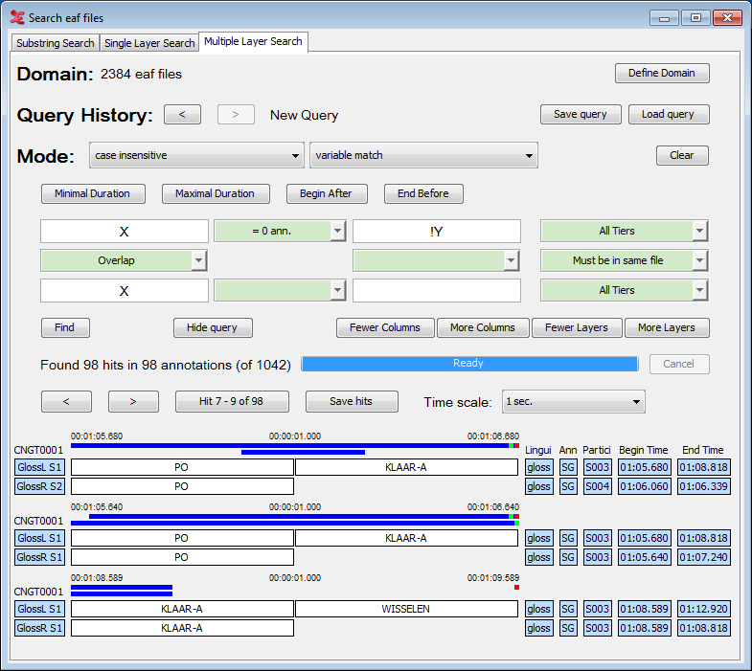
Task: Open the Overlap constraint dropdown
Action: [x=124, y=260]
